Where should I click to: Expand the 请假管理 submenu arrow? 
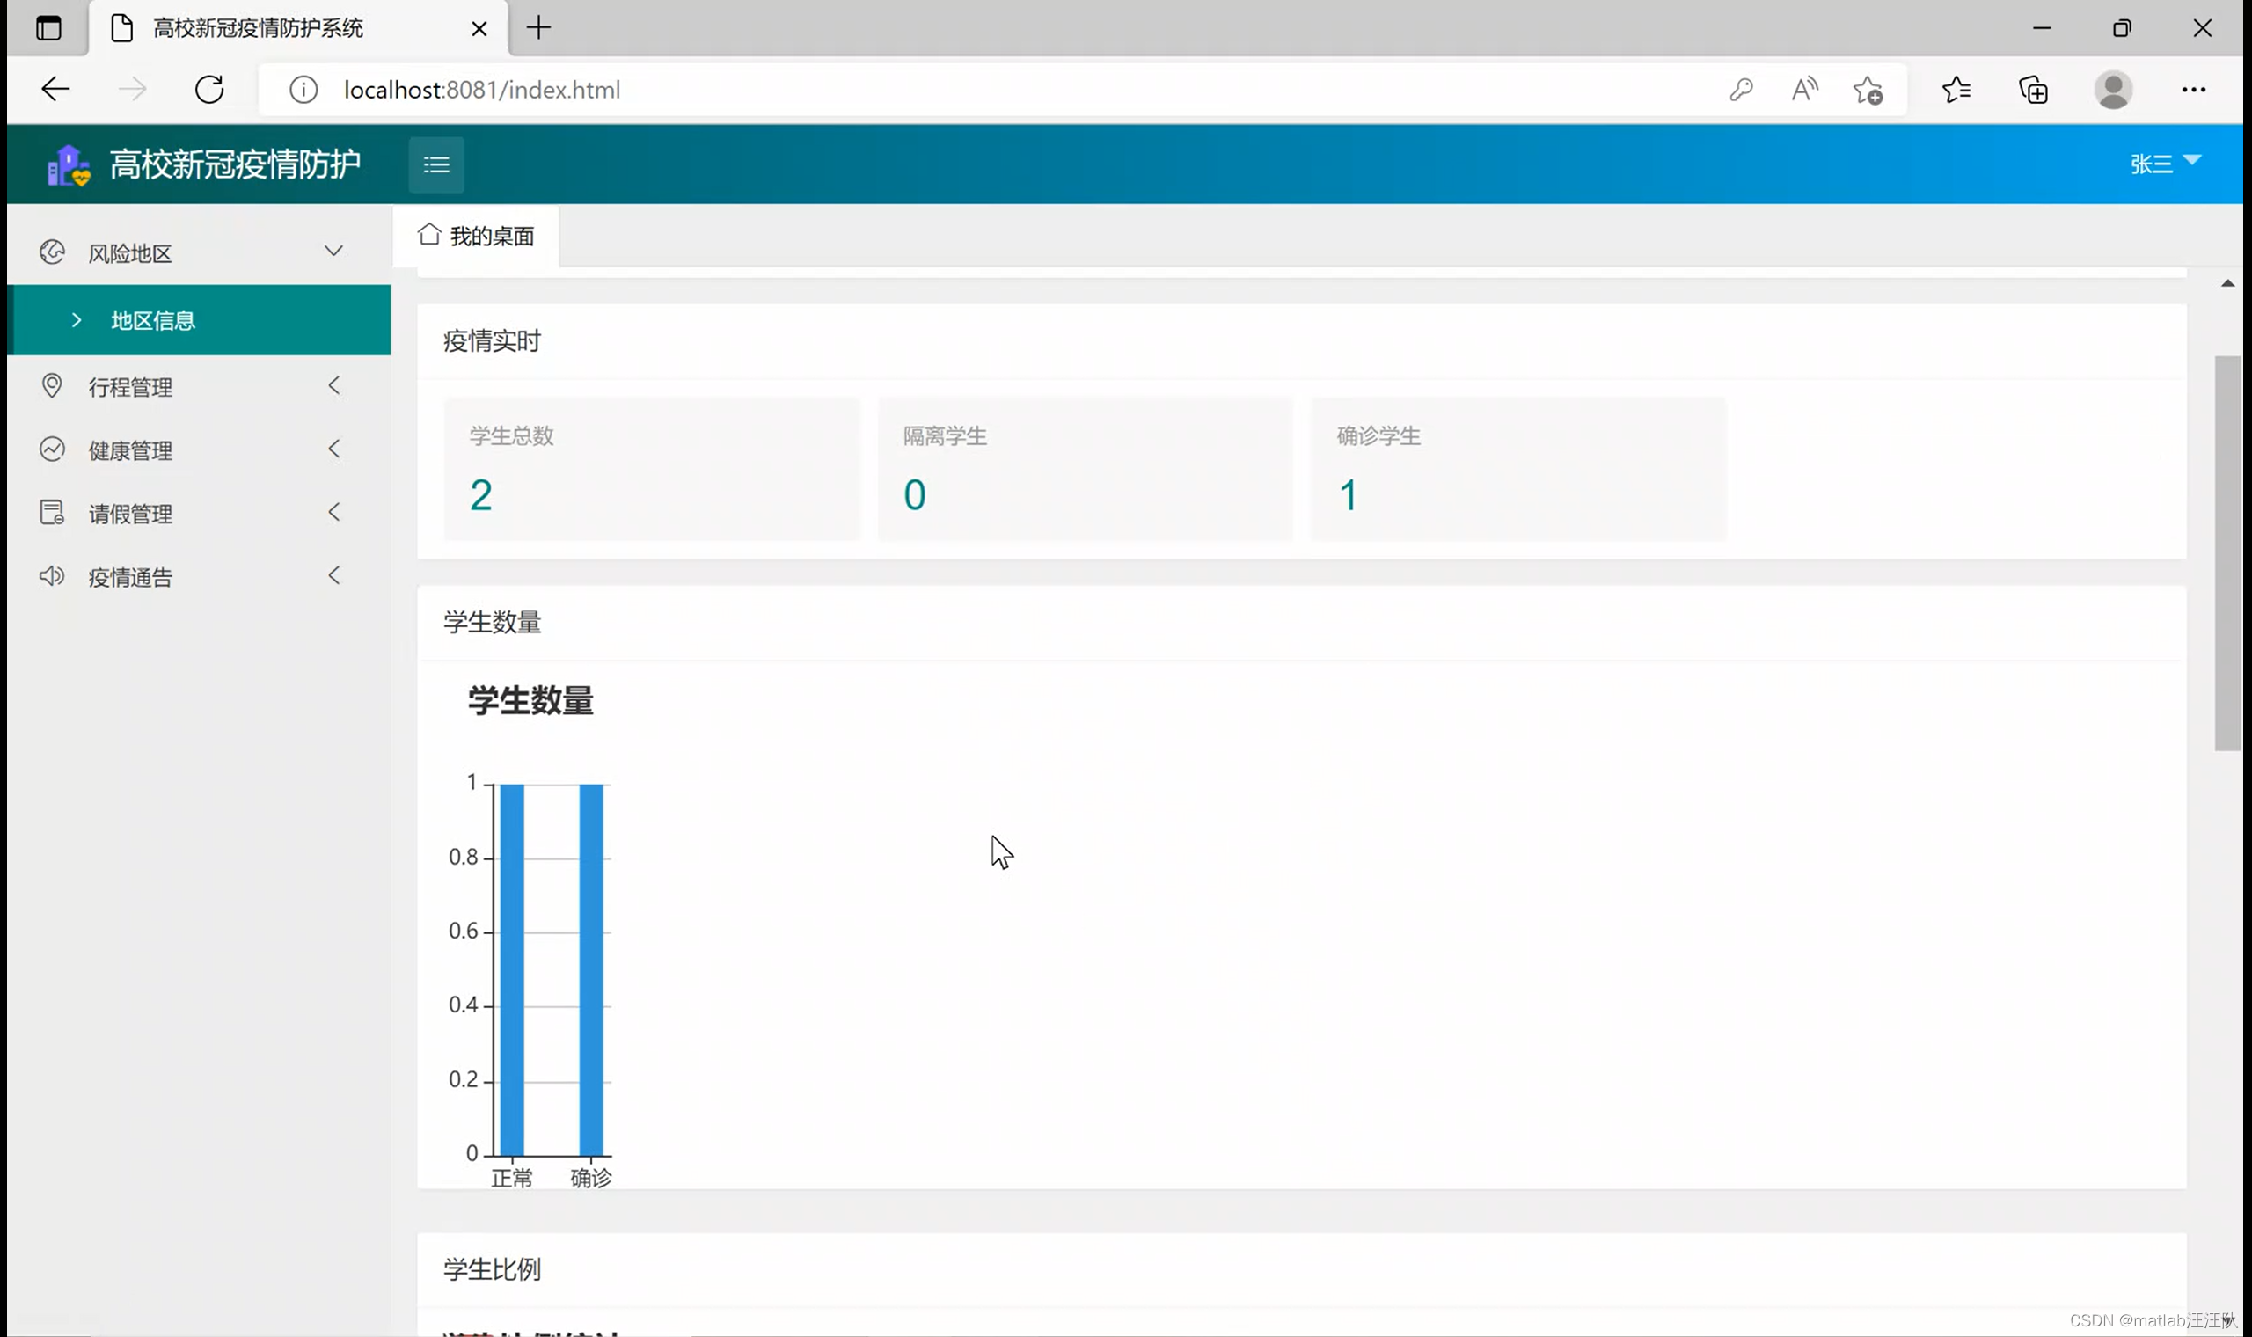[333, 513]
